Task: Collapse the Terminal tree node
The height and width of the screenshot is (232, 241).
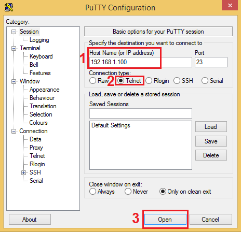Action: (14, 48)
